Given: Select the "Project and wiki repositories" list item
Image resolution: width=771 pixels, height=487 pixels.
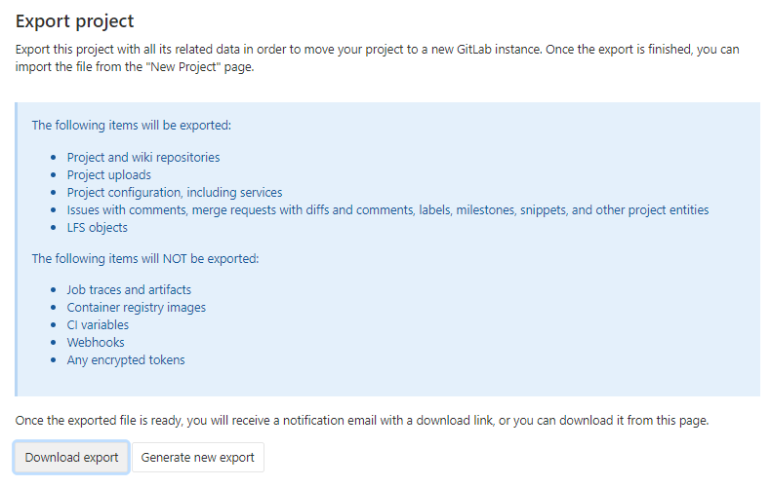Looking at the screenshot, I should pos(142,157).
